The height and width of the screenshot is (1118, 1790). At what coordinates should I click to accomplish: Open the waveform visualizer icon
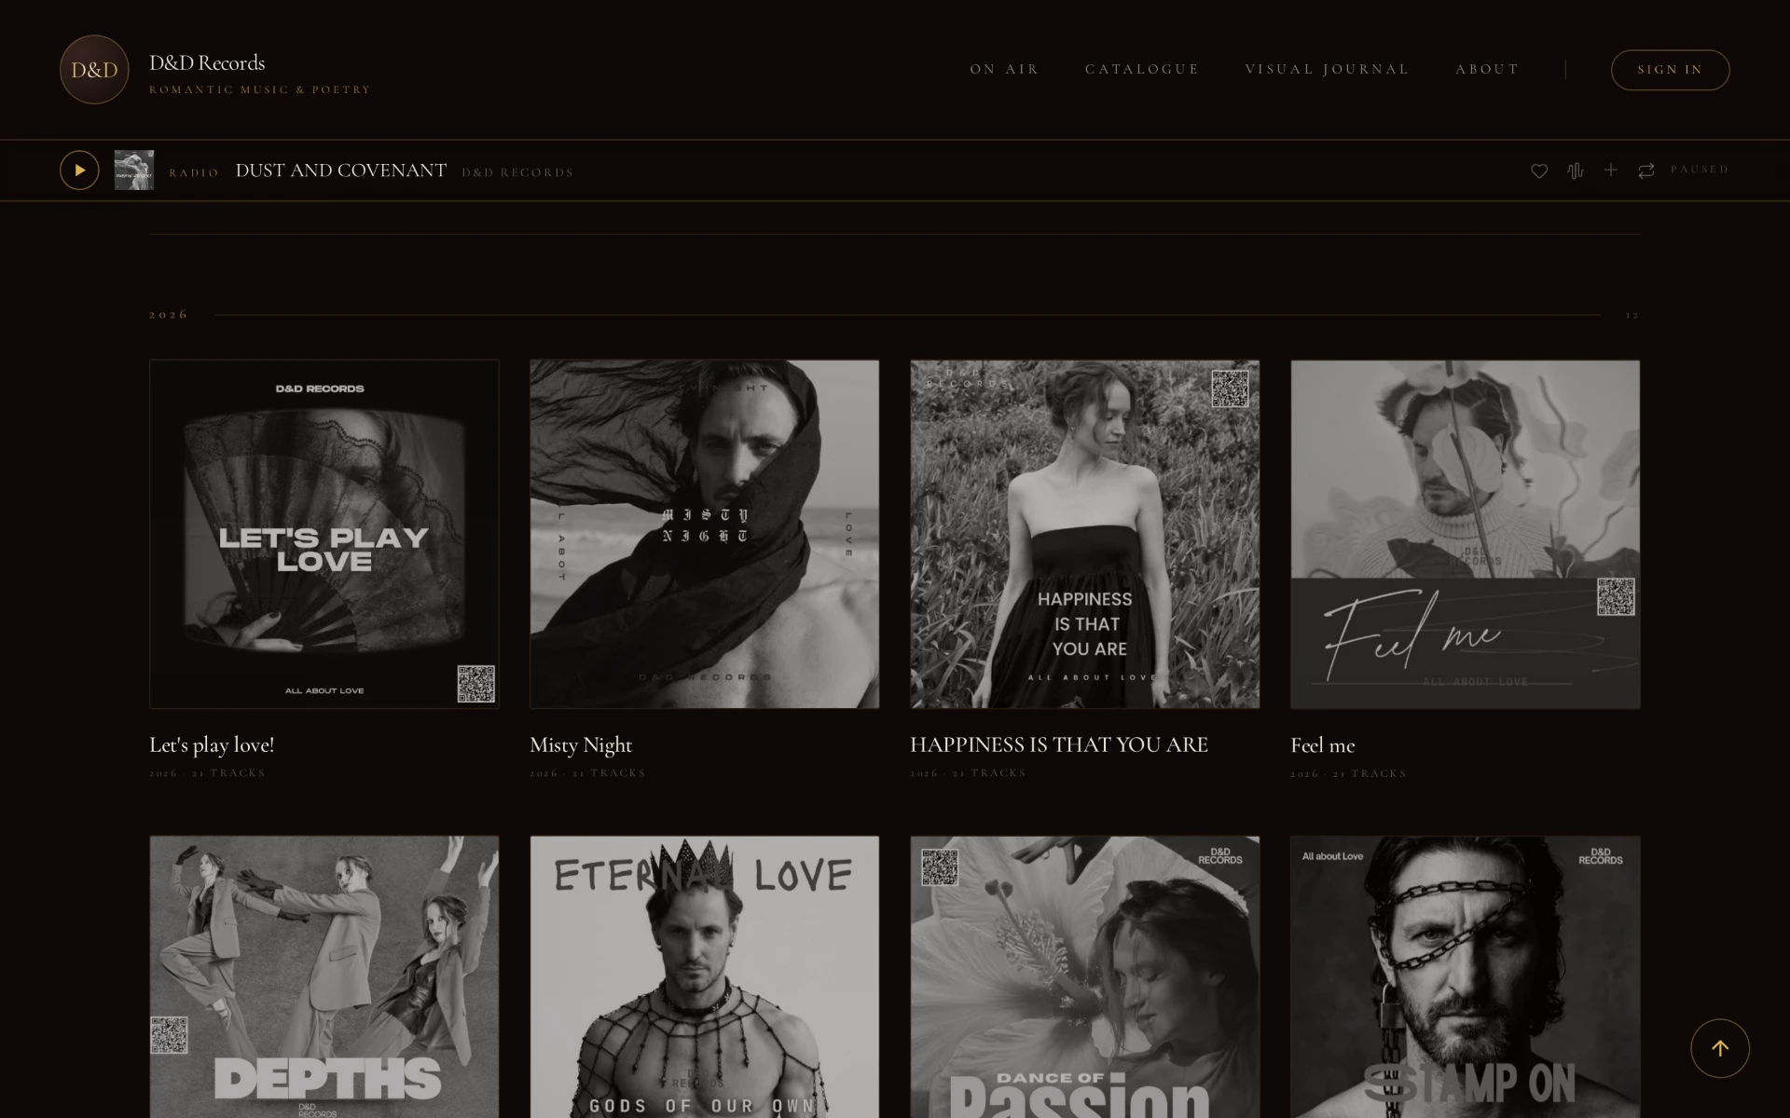(x=1576, y=170)
